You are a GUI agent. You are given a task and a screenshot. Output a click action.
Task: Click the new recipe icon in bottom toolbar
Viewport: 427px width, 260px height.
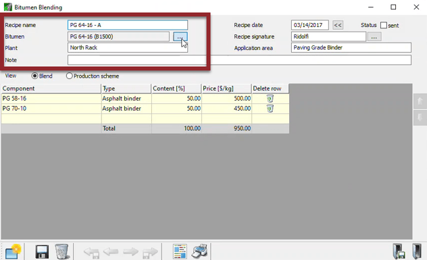click(x=13, y=251)
